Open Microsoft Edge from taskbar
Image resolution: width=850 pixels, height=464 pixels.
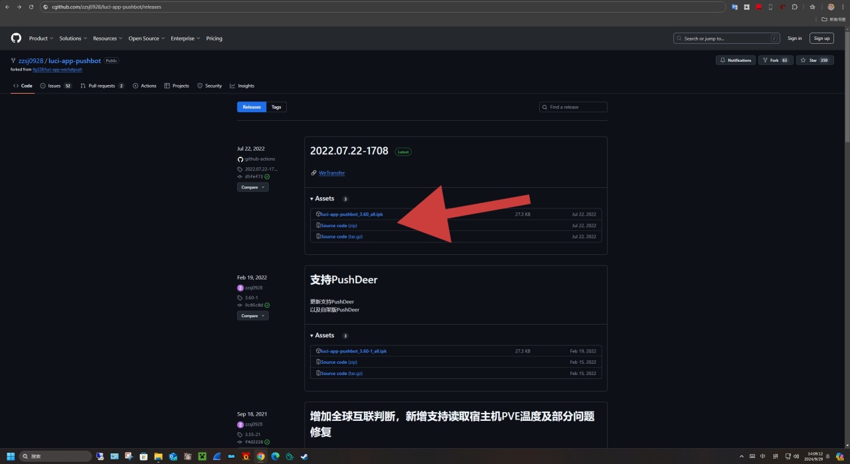pos(275,456)
